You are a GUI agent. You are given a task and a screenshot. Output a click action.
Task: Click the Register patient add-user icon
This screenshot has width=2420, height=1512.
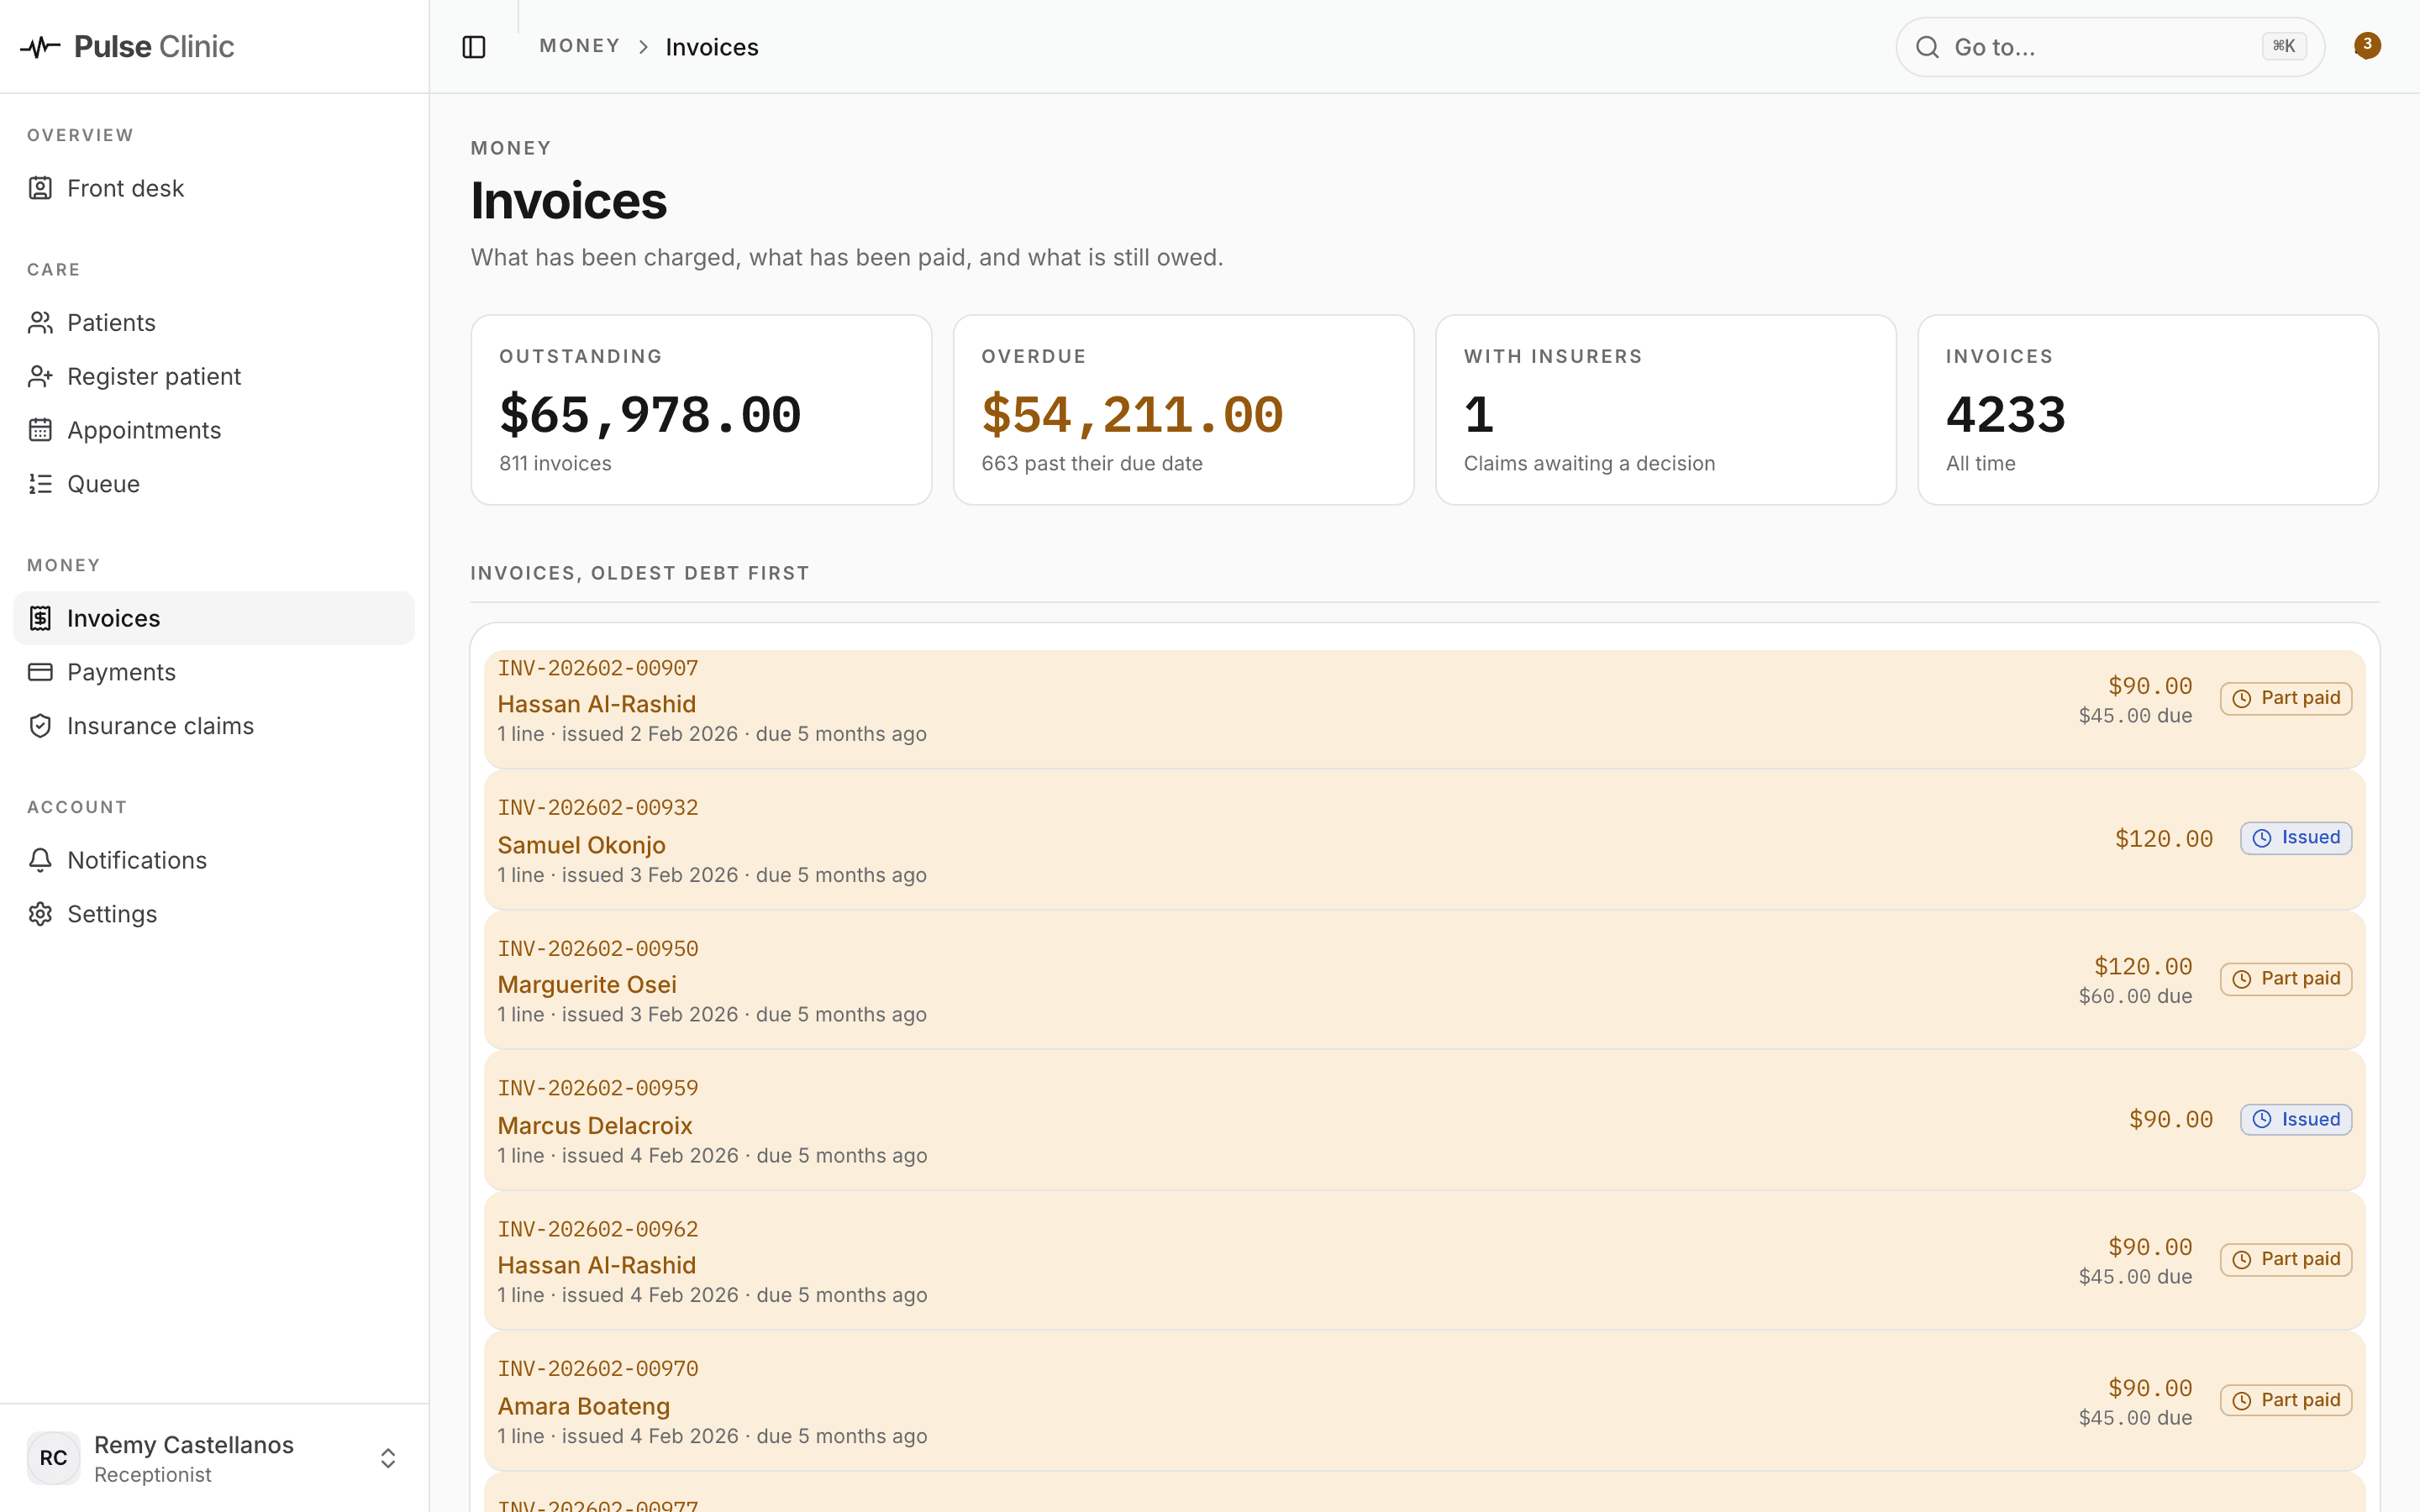40,376
